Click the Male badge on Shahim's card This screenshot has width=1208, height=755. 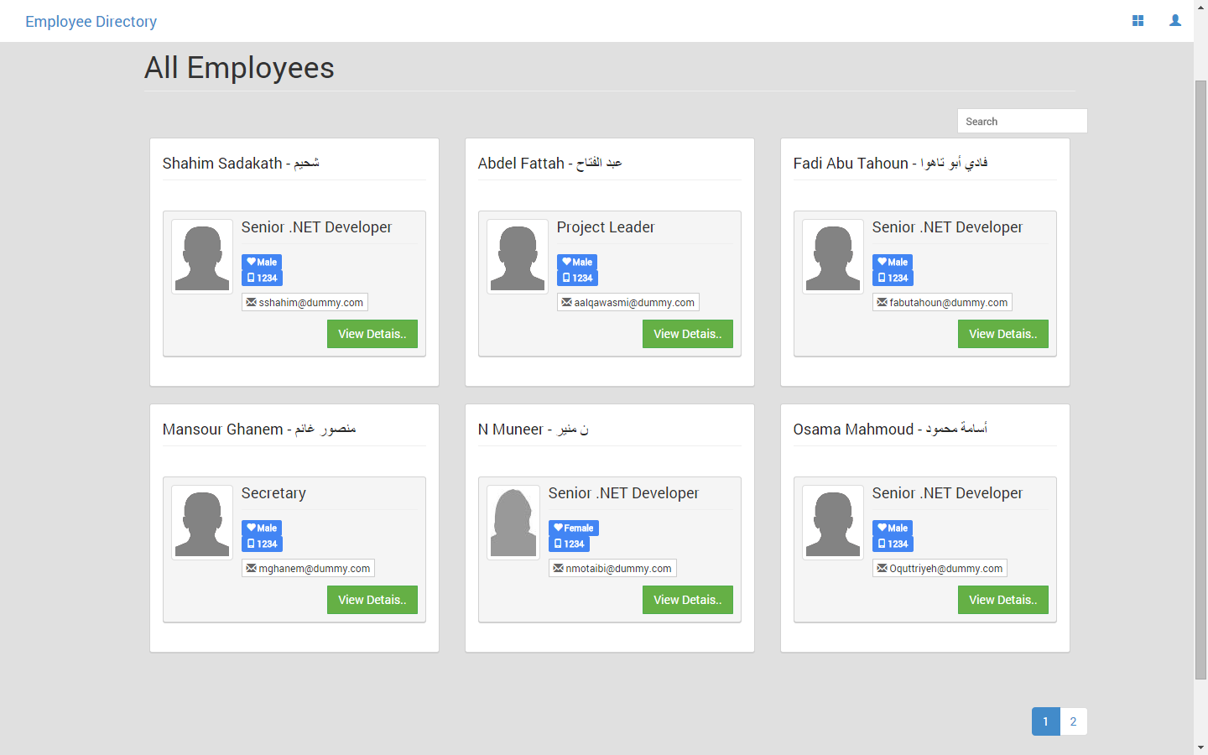coord(262,262)
